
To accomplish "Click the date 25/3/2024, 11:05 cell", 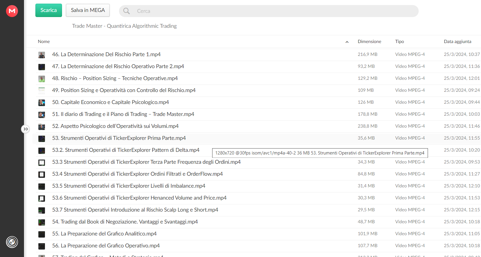I will pyautogui.click(x=462, y=234).
